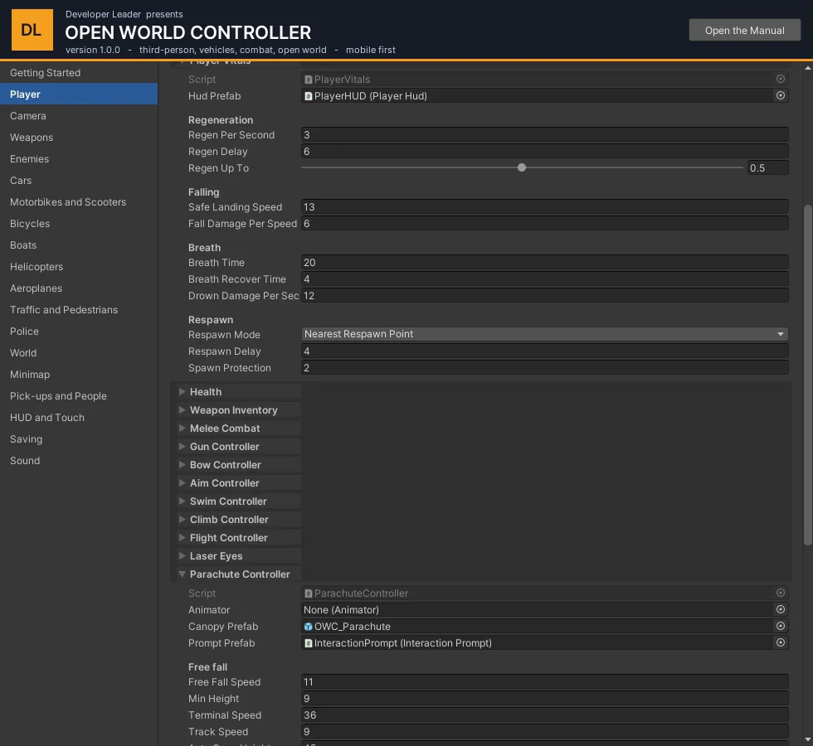Open the Helicopters section
The width and height of the screenshot is (813, 746).
[x=79, y=267]
